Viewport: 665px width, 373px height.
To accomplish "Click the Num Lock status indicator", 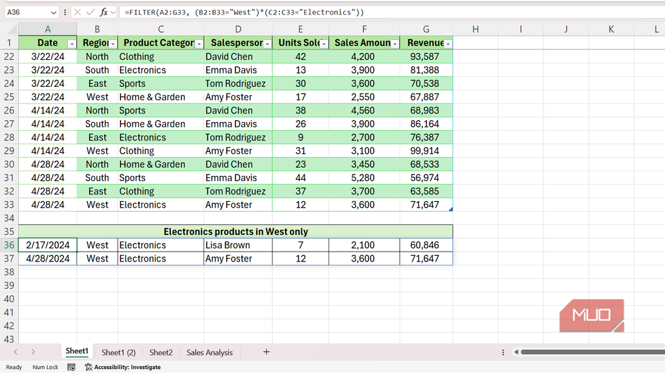I will pos(45,367).
